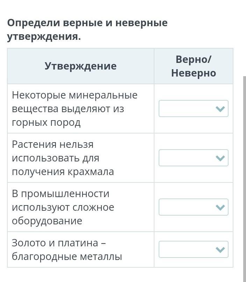Click the text "Растения нельзя"
This screenshot has height=282, width=246.
[x=53, y=144]
